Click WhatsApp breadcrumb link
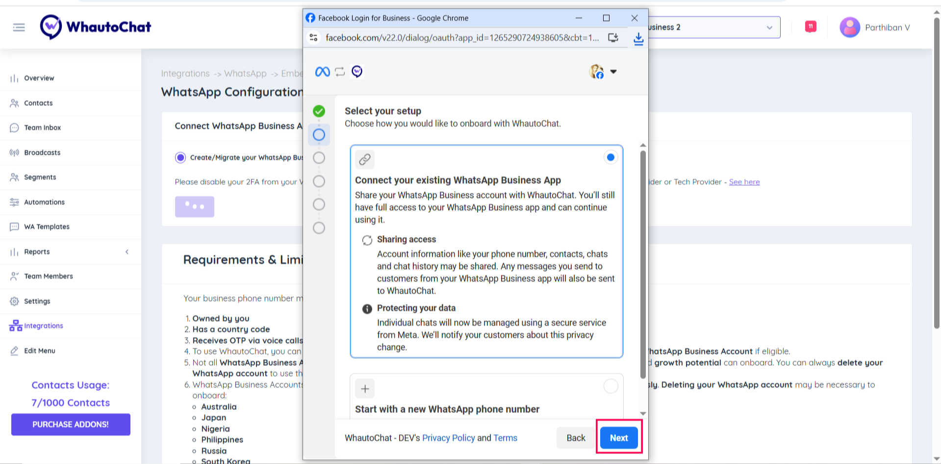The height and width of the screenshot is (464, 941). pos(245,74)
